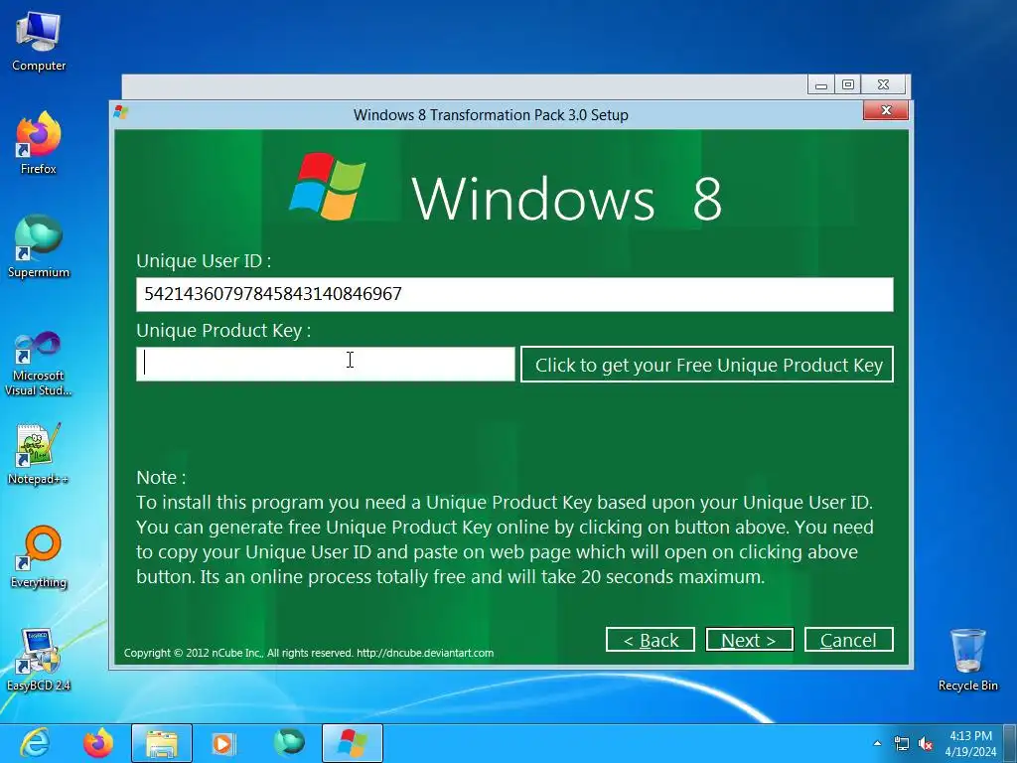
Task: Go to the previous step with Back
Action: point(650,640)
